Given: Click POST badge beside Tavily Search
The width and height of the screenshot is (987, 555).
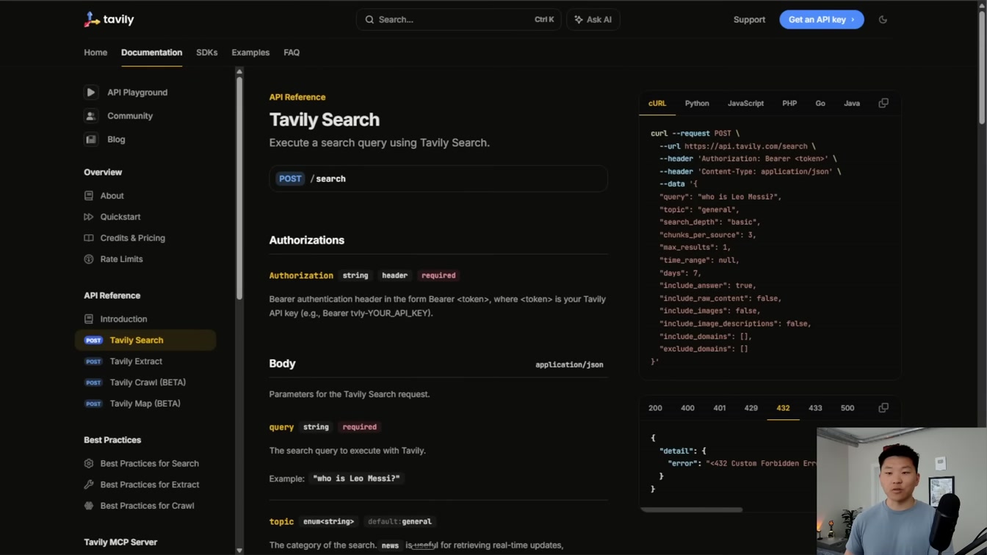Looking at the screenshot, I should tap(93, 341).
